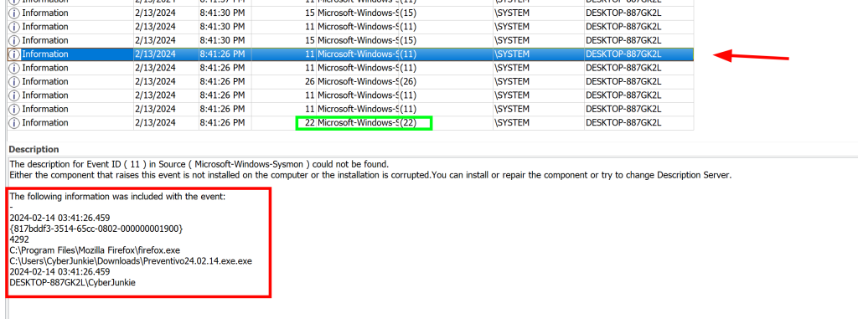Click 'The following information was included' line
Image resolution: width=858 pixels, height=319 pixels.
pyautogui.click(x=117, y=197)
